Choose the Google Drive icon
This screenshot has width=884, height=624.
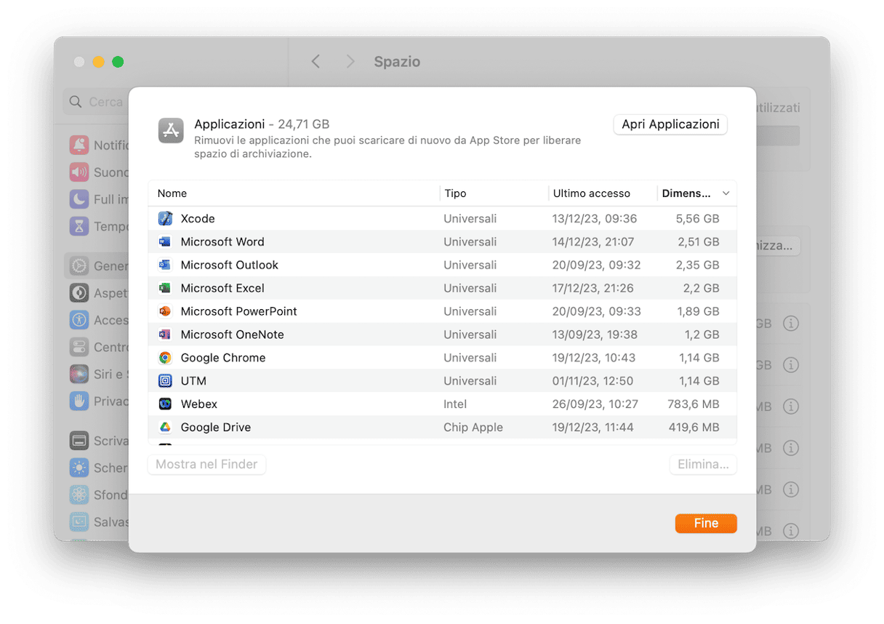(165, 428)
